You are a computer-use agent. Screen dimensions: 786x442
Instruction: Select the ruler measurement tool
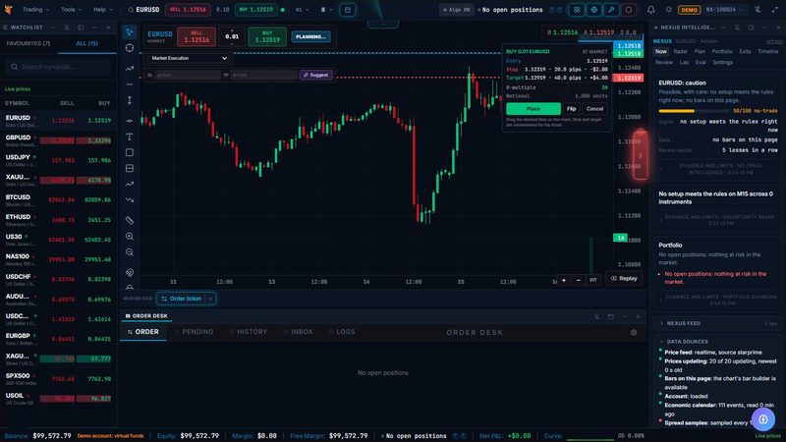130,220
